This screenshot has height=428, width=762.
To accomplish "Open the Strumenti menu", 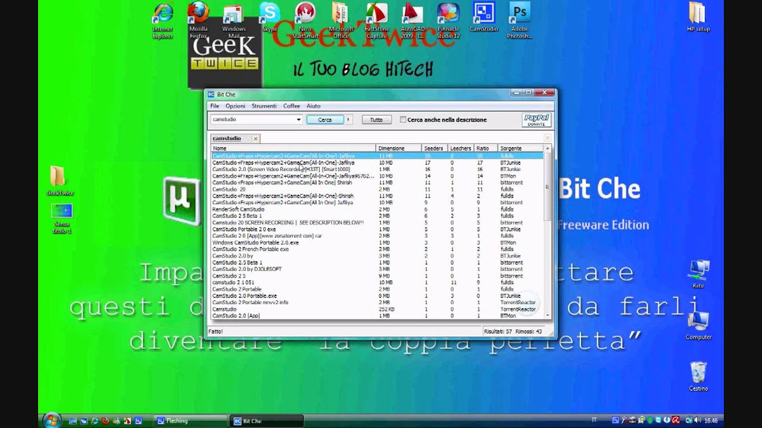I will tap(264, 106).
